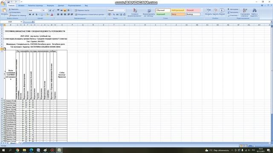Apply the Плохой cell style
Screen dimensions: 273x153
pos(193,10)
